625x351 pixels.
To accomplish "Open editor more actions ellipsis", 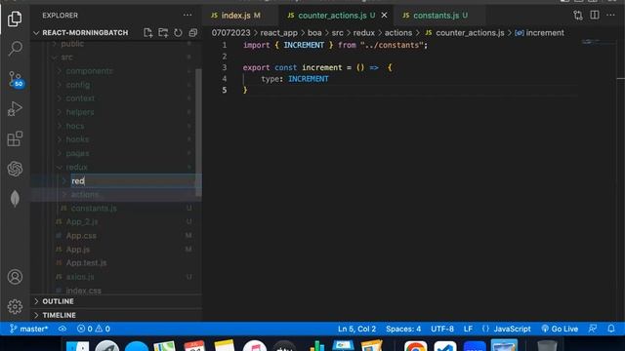I will pos(610,16).
